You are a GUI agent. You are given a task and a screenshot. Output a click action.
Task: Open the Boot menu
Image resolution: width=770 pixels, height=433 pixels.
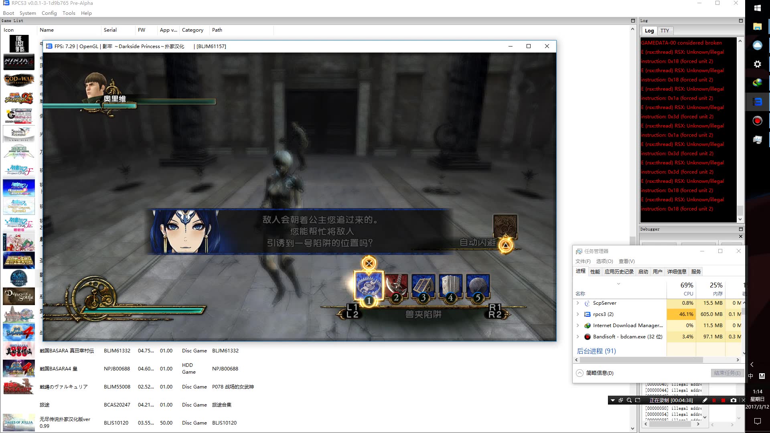tap(8, 13)
